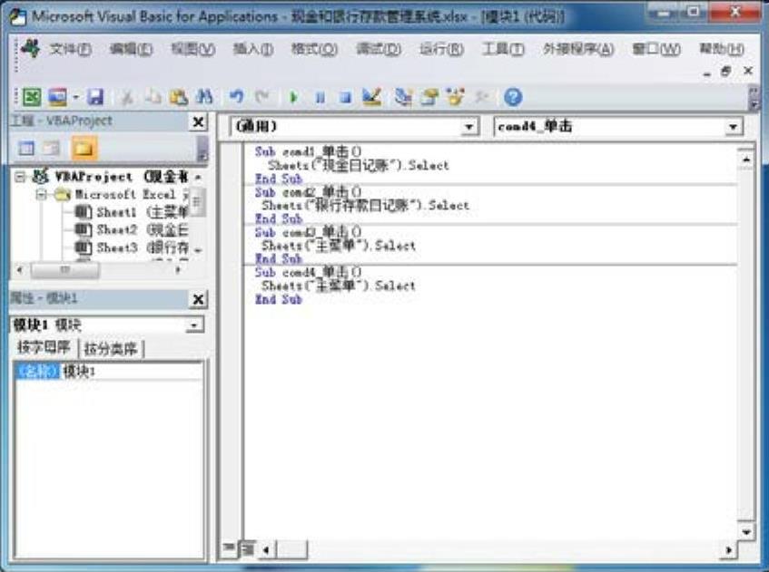Open the 运行(R) menu

pos(441,49)
